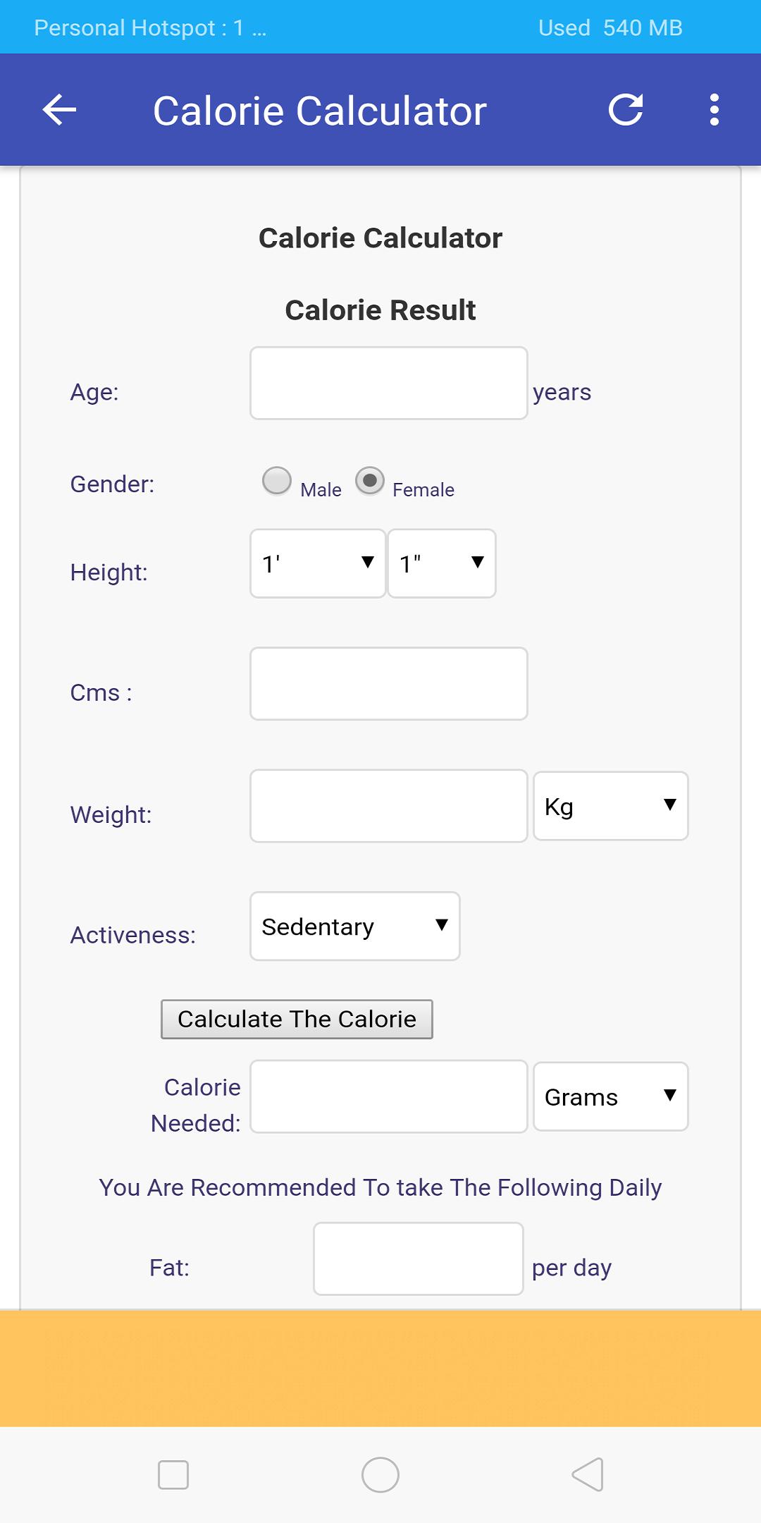Click the refresh icon in header
The width and height of the screenshot is (761, 1523).
pos(626,110)
